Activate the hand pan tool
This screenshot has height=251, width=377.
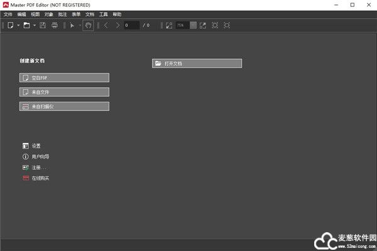click(x=88, y=25)
